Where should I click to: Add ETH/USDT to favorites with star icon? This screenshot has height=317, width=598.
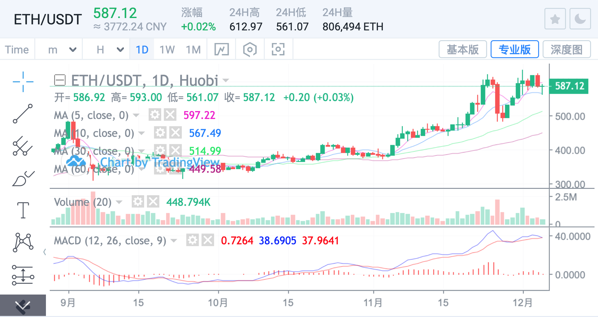click(555, 19)
